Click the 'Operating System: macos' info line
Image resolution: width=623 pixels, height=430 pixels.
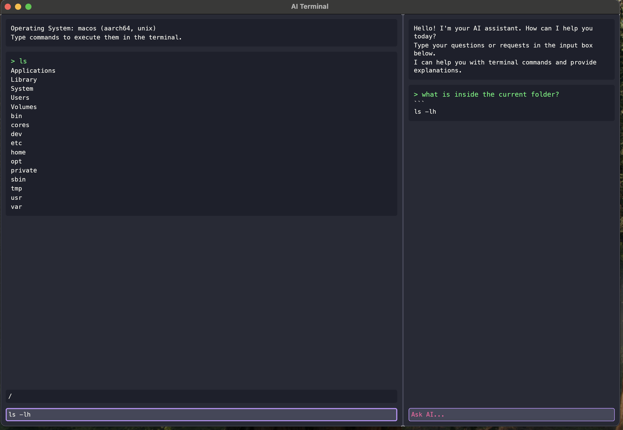coord(83,28)
